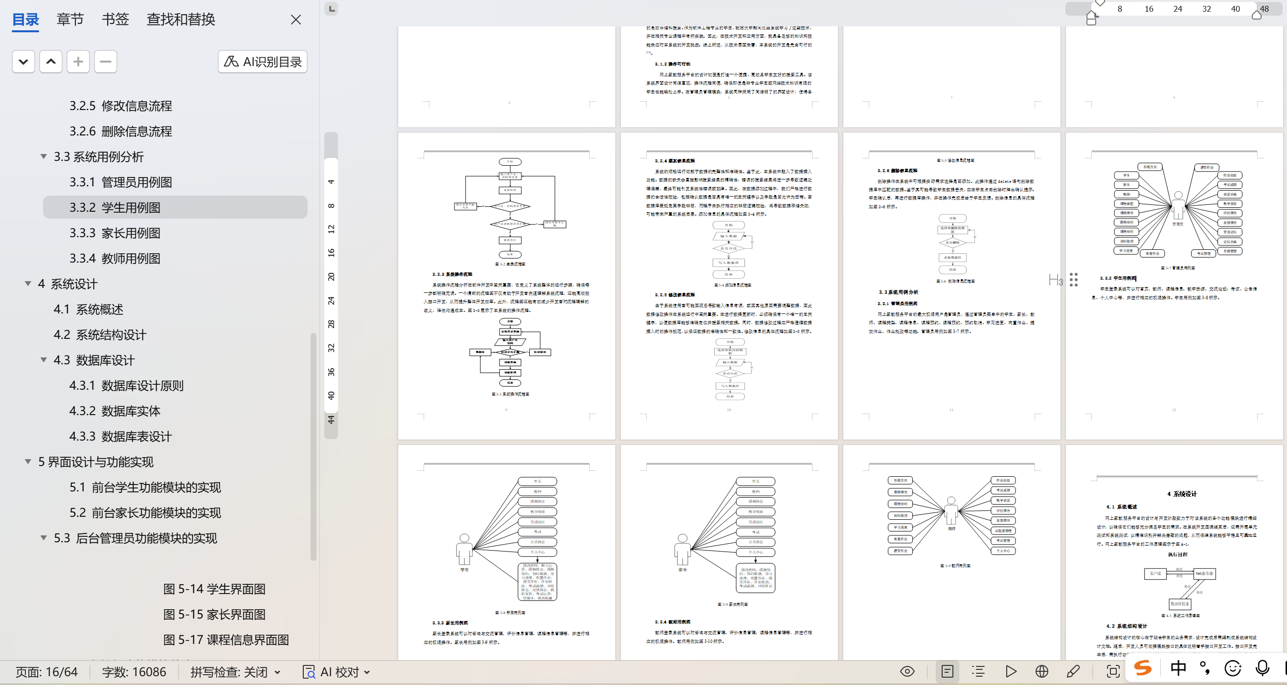1287x685 pixels.
Task: Click the demote heading minus button
Action: pyautogui.click(x=106, y=62)
